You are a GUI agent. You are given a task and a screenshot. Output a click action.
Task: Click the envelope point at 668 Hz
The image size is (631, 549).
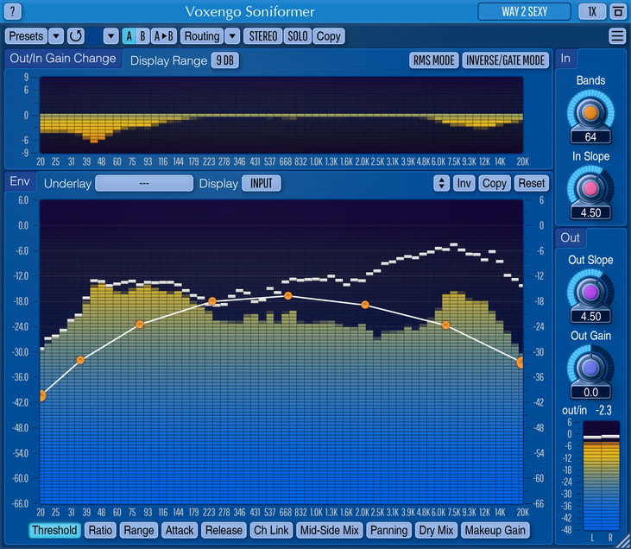[288, 296]
